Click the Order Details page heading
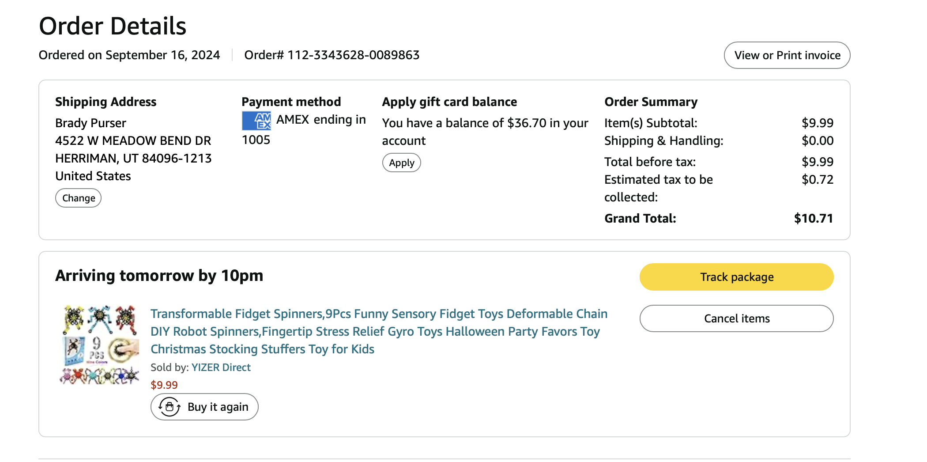Viewport: 927px width, 462px height. (x=113, y=26)
